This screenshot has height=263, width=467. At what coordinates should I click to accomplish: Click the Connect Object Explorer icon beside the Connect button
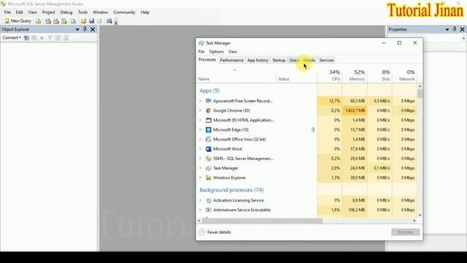(26, 38)
